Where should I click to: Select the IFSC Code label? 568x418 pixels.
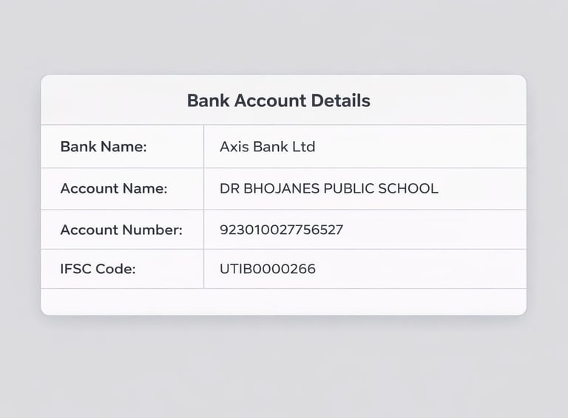pyautogui.click(x=98, y=269)
